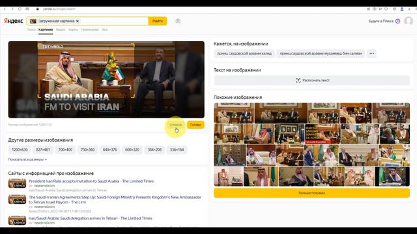This screenshot has width=417, height=234.
Task: Open the Все services tab
Action: (105, 30)
